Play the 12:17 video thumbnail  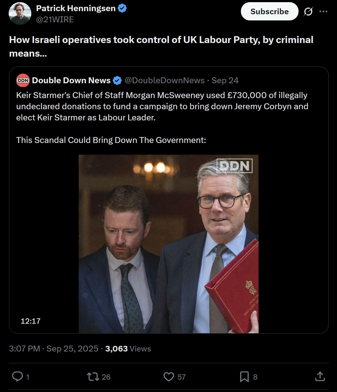tap(168, 244)
